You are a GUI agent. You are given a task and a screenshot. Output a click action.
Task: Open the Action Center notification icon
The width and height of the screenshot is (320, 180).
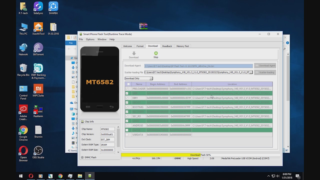298,176
